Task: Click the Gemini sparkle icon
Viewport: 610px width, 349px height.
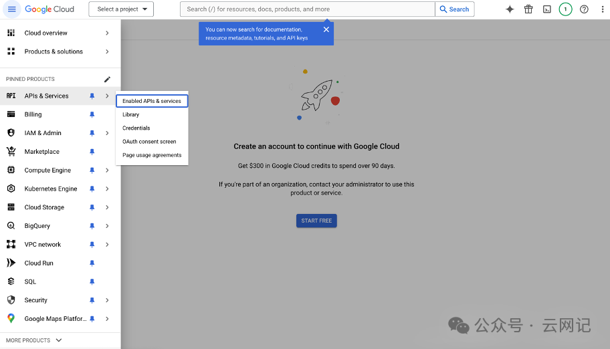Action: pos(510,9)
